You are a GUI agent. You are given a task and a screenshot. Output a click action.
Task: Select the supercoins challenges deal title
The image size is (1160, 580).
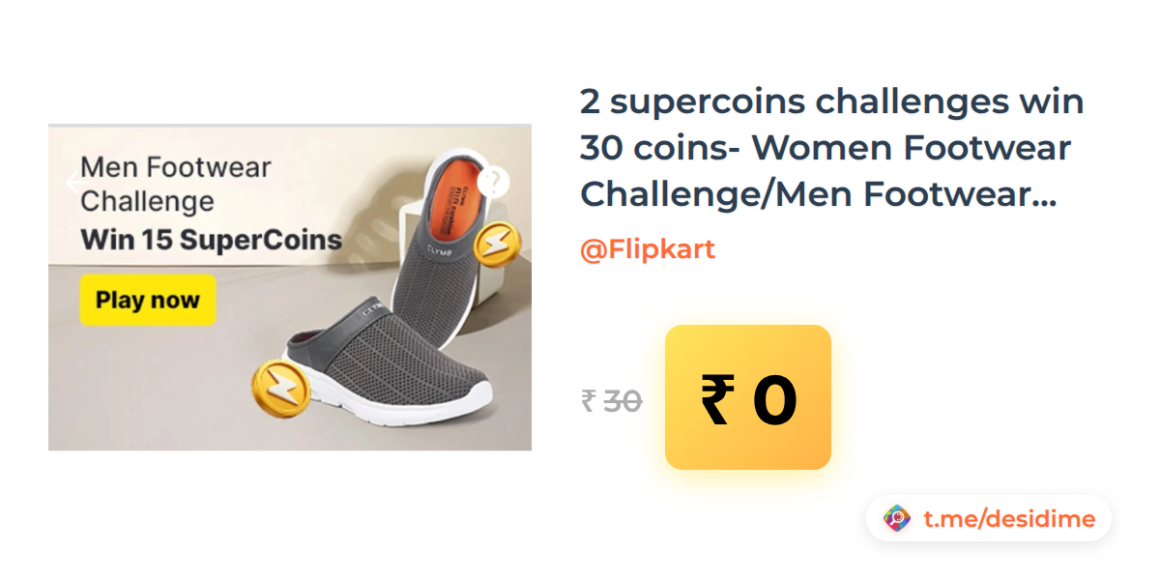(832, 149)
